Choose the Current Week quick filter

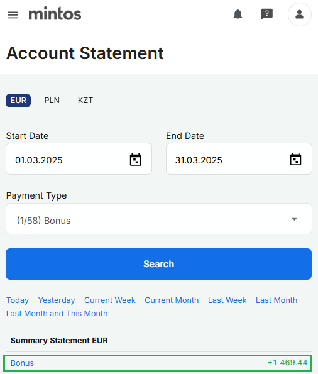click(x=110, y=300)
